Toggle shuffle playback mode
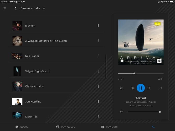Image resolution: width=175 pixels, height=131 pixels. (x=160, y=88)
